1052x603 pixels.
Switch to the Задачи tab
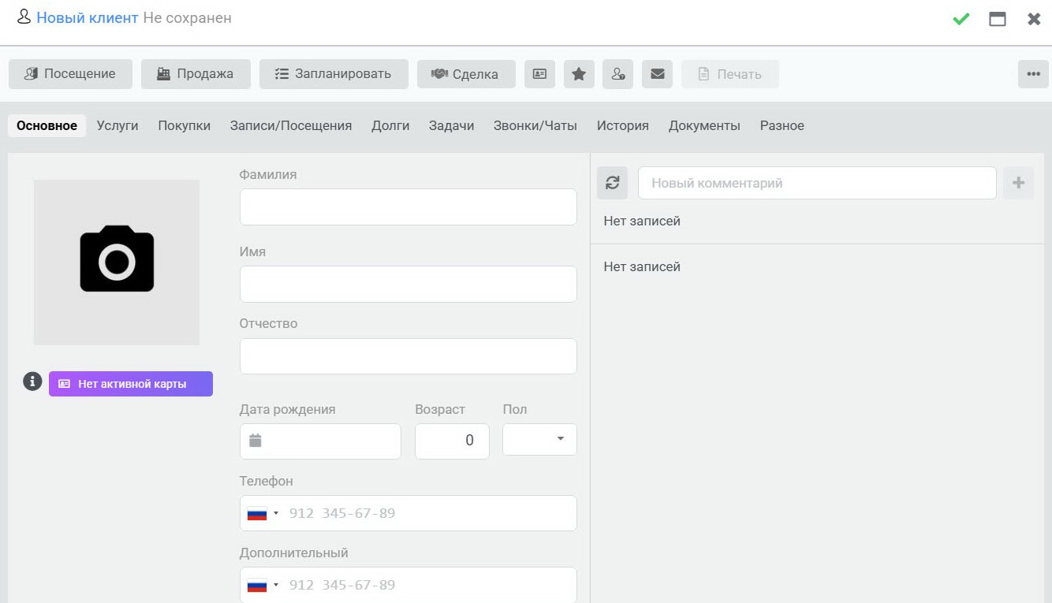pos(451,125)
